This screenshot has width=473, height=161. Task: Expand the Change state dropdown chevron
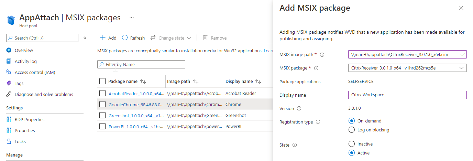click(x=189, y=38)
